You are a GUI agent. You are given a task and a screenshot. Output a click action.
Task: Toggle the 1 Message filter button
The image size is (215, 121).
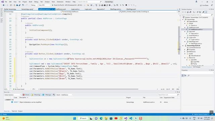pos(47,95)
